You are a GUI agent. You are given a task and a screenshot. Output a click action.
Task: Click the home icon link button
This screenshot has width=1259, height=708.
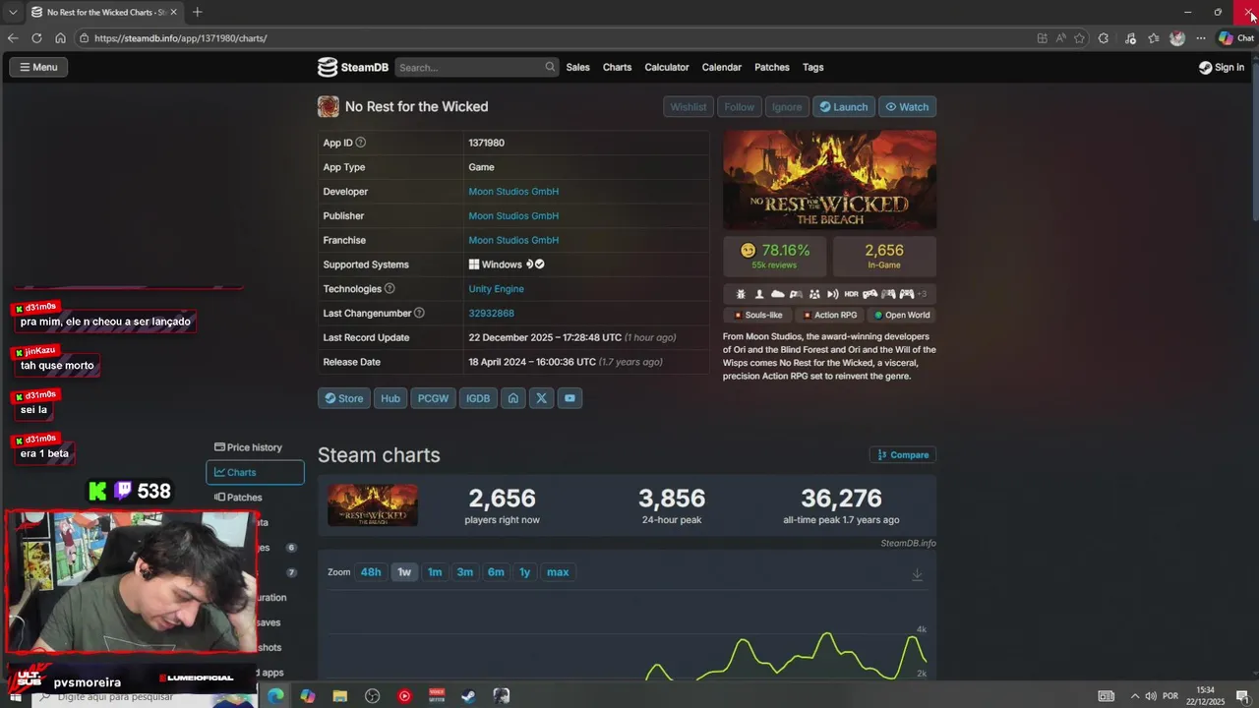(x=512, y=398)
